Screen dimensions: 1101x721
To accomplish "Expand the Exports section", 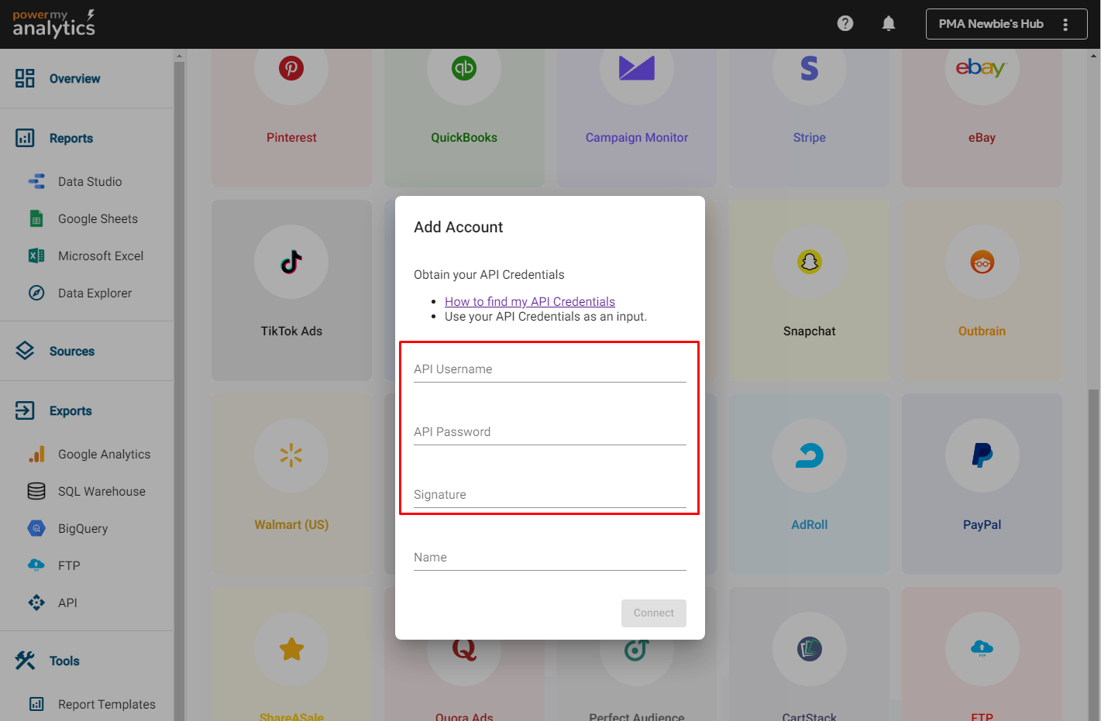I will (x=70, y=410).
